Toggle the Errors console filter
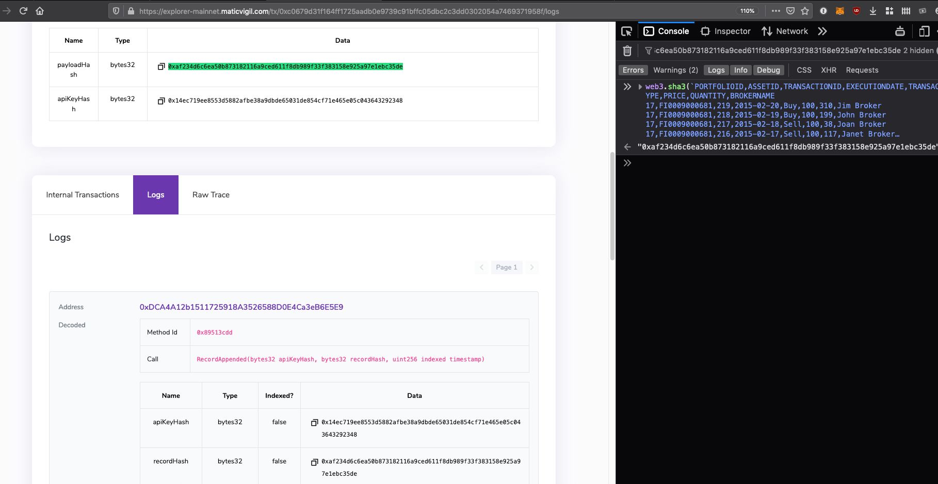This screenshot has height=484, width=938. 633,70
